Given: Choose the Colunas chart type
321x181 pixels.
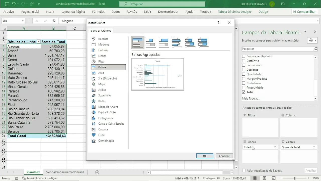Looking at the screenshot, I should pos(108,50).
